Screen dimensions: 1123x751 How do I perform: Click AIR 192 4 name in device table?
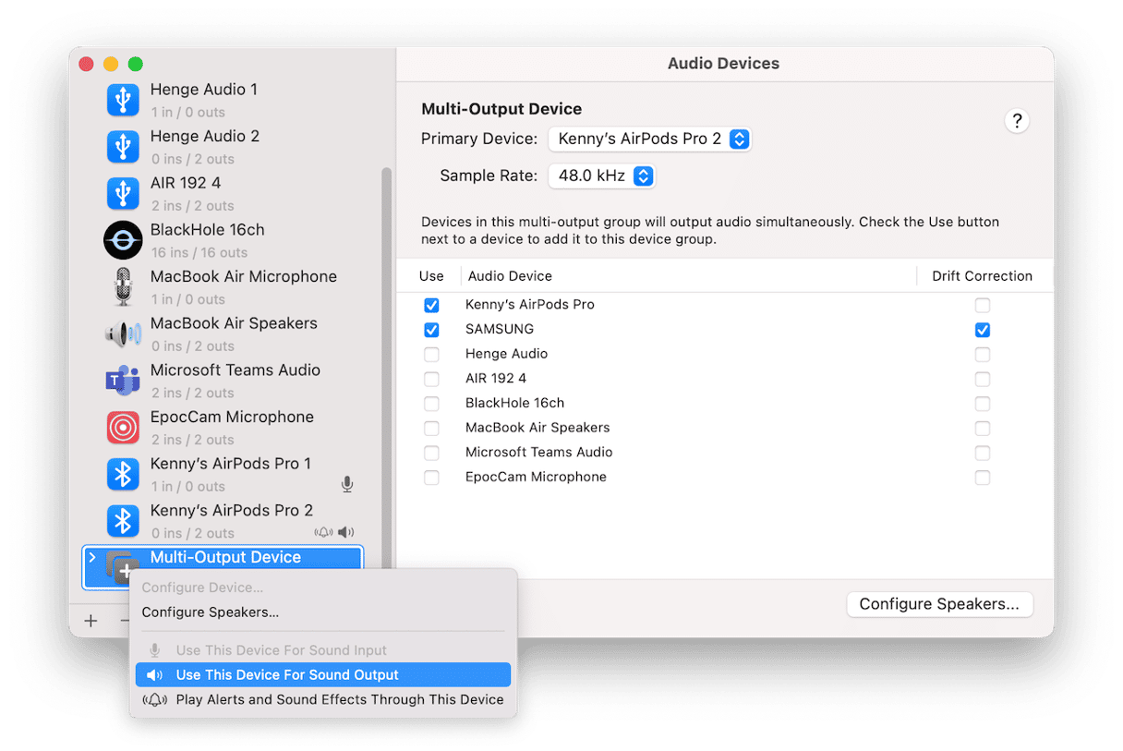(496, 379)
